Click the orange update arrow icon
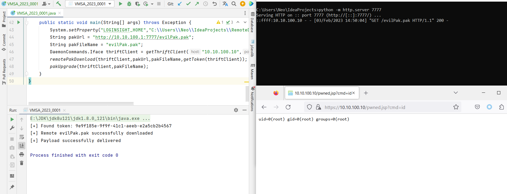507x194 pixels. 243,4
